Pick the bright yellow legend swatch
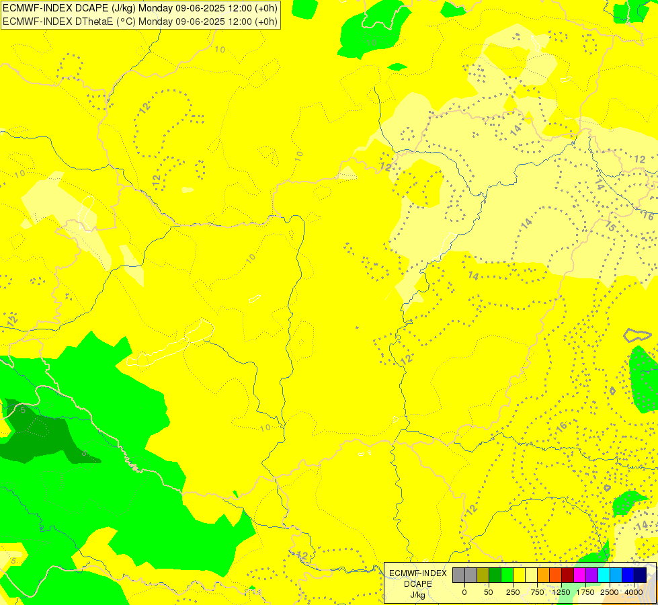The image size is (658, 605). 520,575
